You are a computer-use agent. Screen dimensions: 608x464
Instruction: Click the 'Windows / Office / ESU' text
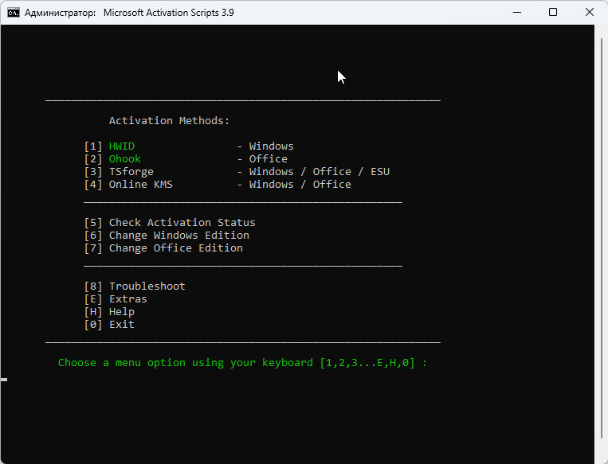319,172
